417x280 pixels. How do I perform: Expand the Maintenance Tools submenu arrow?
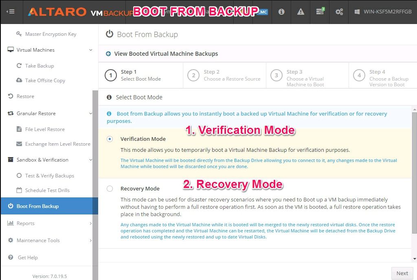pos(91,241)
